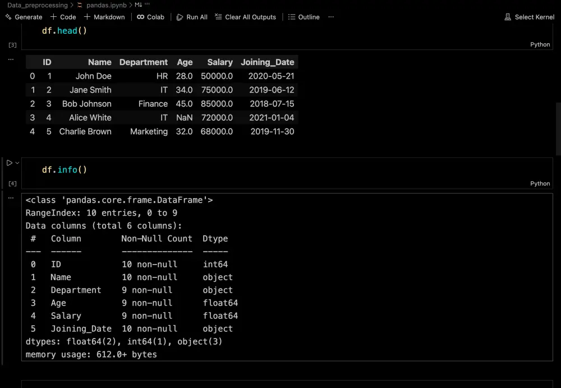Click the pandas.ipynb breadcrumb item
Image resolution: width=561 pixels, height=388 pixels.
(x=106, y=5)
